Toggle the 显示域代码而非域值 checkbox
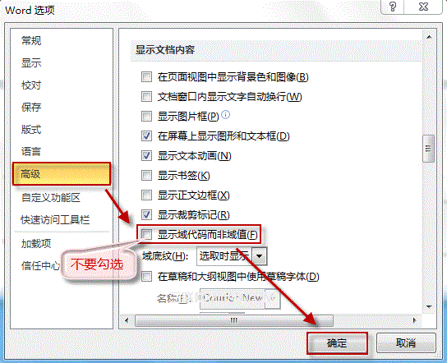Viewport: 447px width, 363px height. (146, 235)
